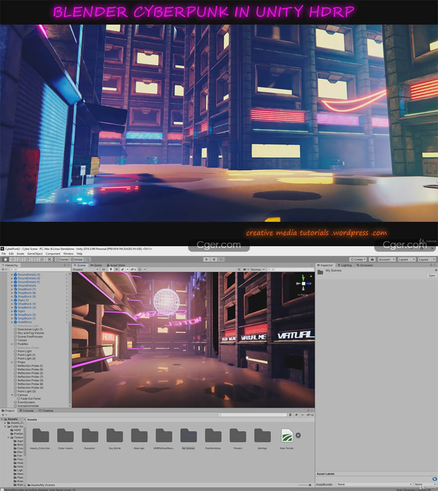Toggle scene effects rendering

tap(122, 269)
